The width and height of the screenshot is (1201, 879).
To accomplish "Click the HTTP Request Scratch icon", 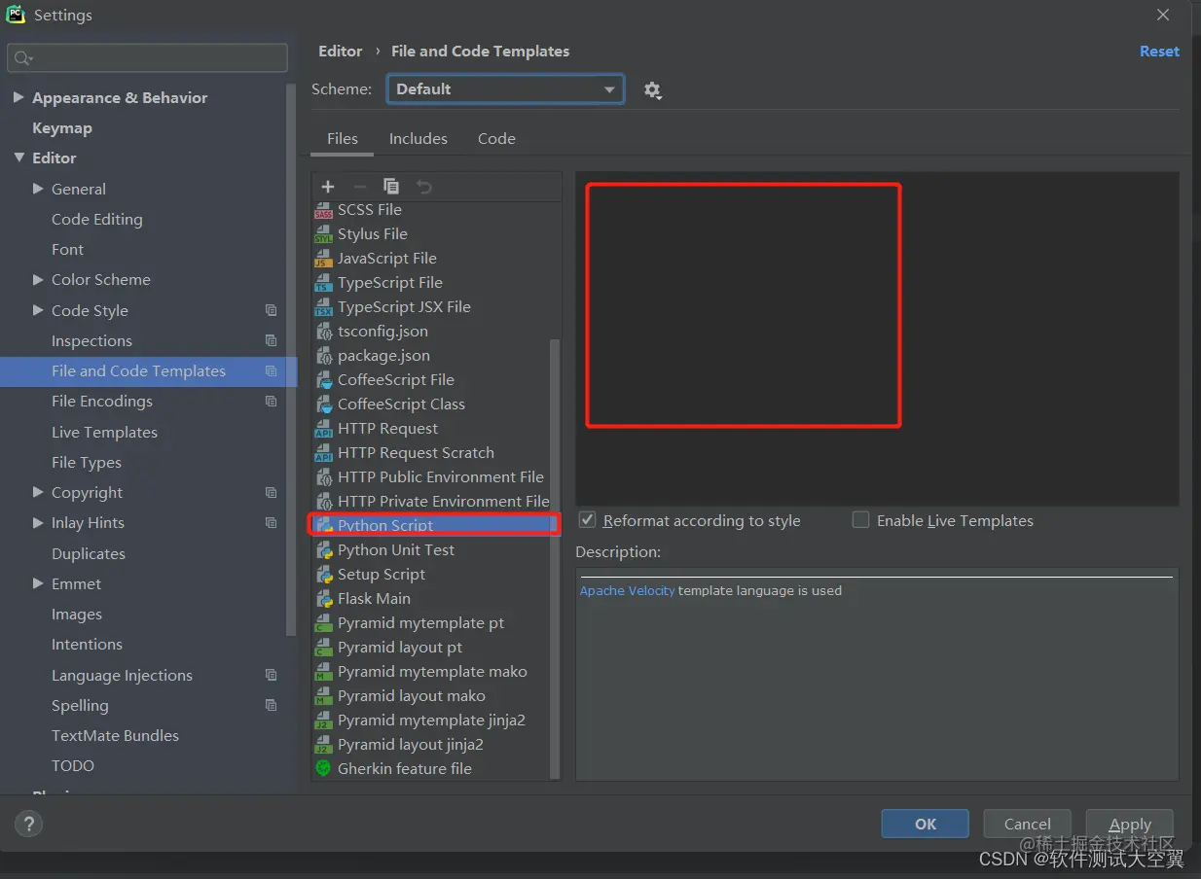I will (x=323, y=453).
